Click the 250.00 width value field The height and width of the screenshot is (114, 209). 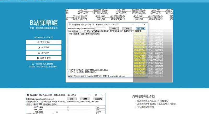(100, 112)
